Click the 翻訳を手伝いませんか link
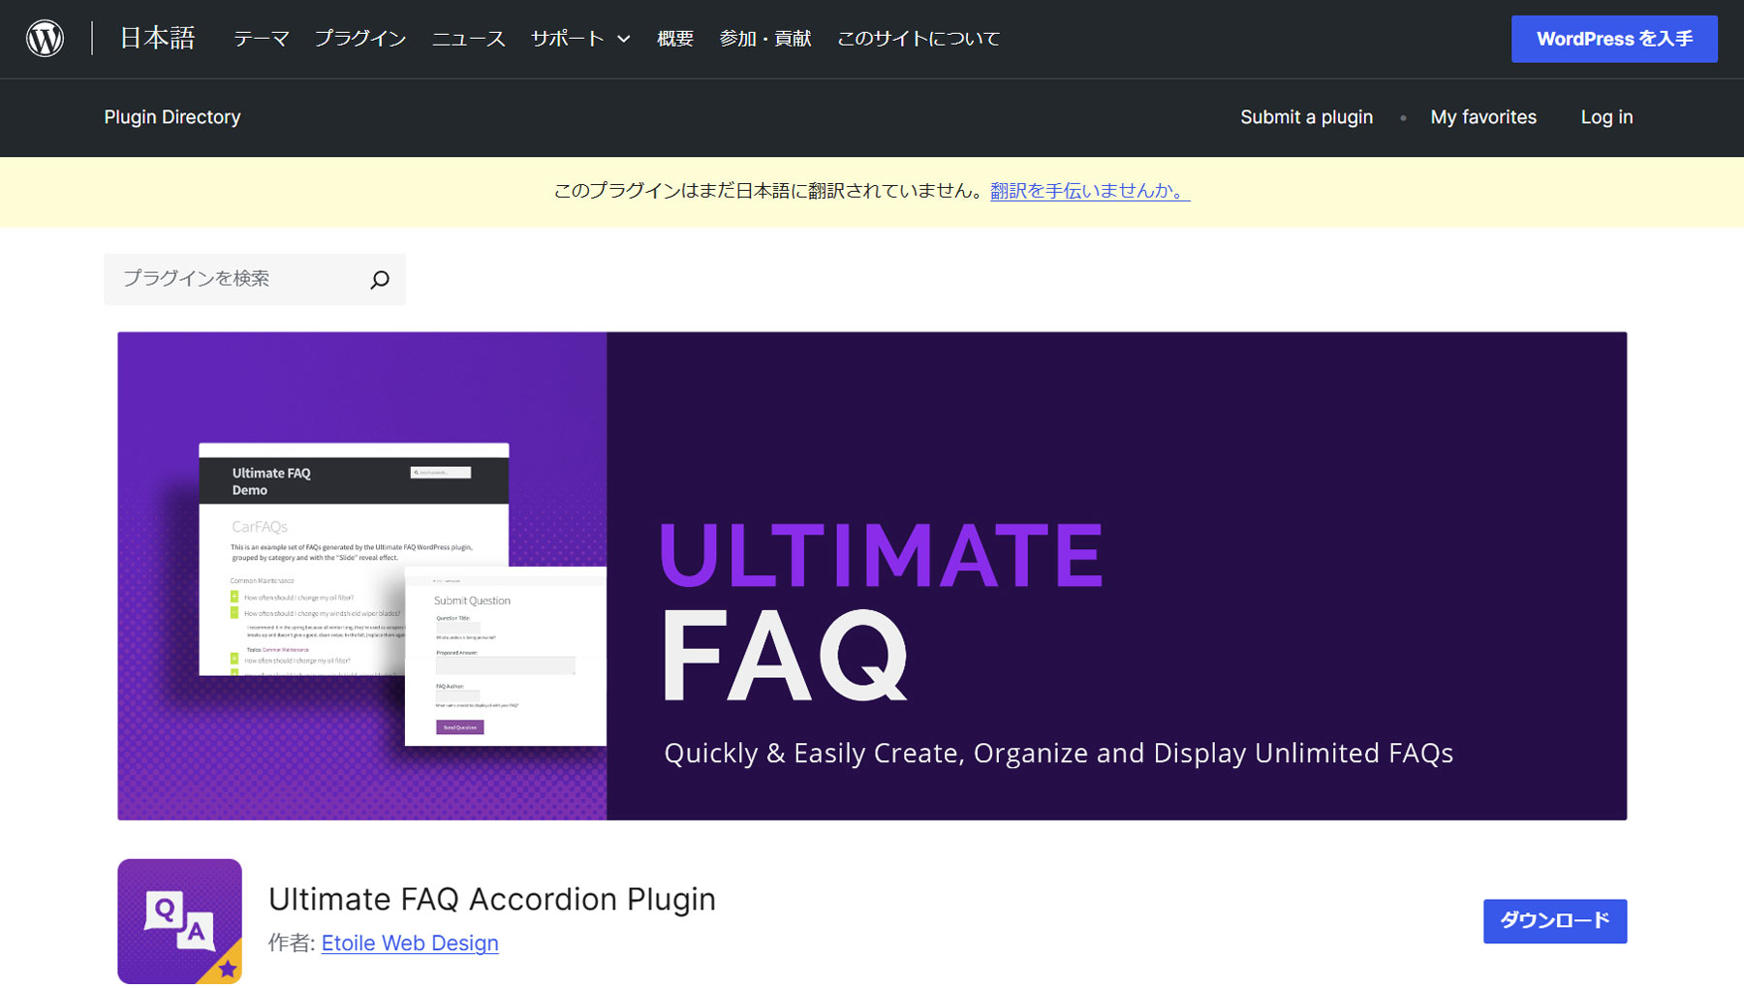 pyautogui.click(x=1090, y=191)
